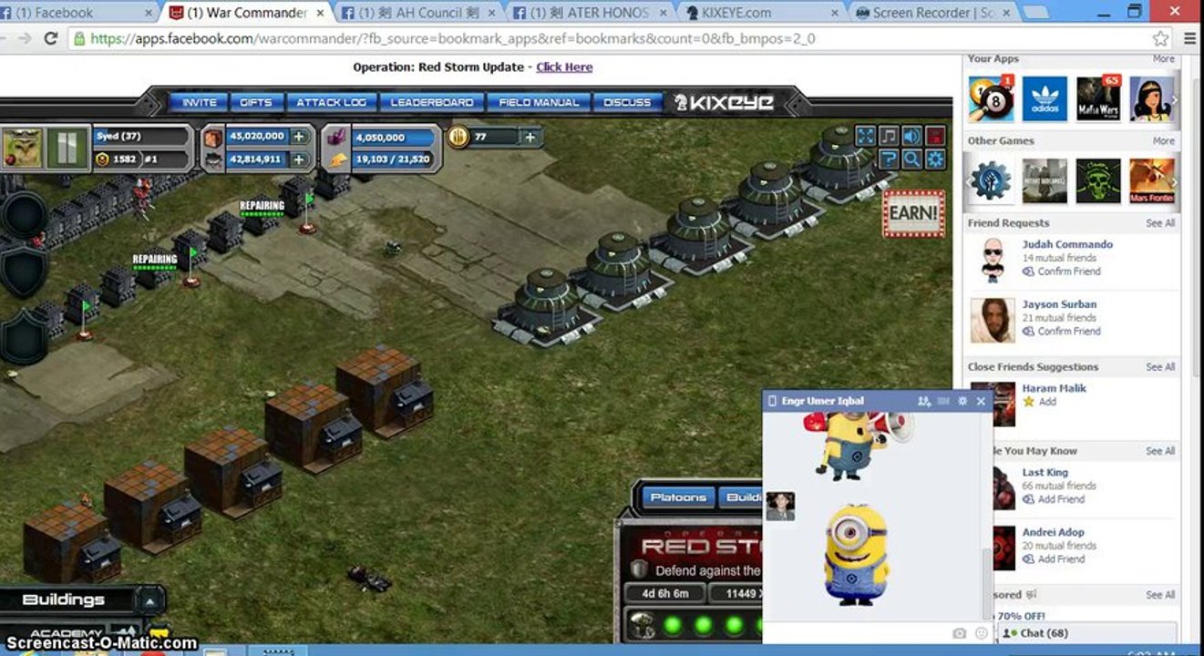Viewport: 1204px width, 656px height.
Task: Click the magnifier zoom icon in game
Action: coord(911,159)
